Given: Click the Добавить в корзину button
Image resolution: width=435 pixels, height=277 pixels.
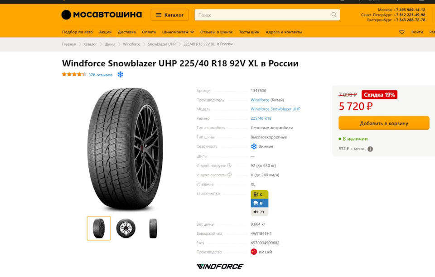Looking at the screenshot, I should 383,123.
